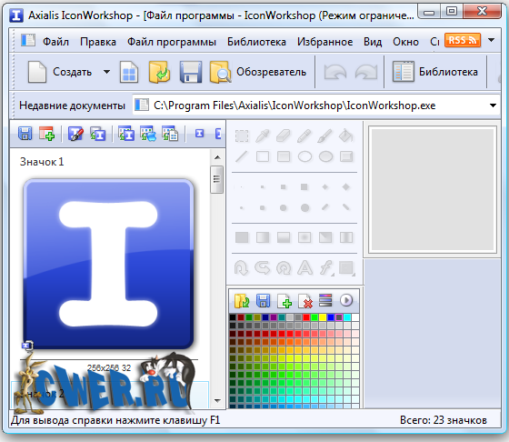This screenshot has width=509, height=442.
Task: Click the redo arrow icon
Action: (366, 72)
